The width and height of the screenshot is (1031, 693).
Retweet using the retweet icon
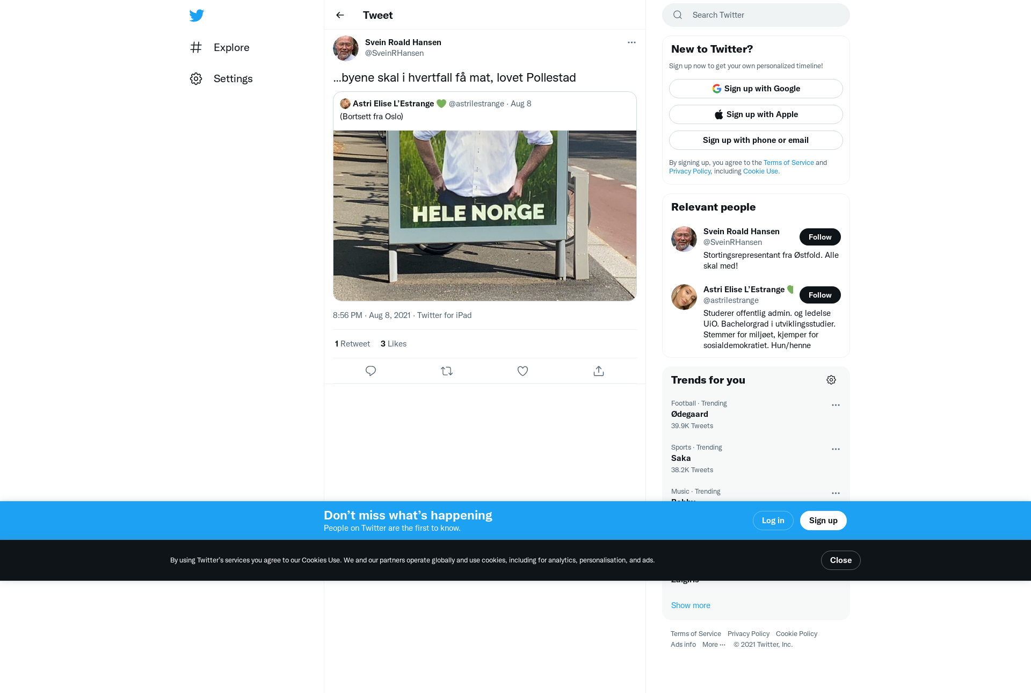[447, 371]
